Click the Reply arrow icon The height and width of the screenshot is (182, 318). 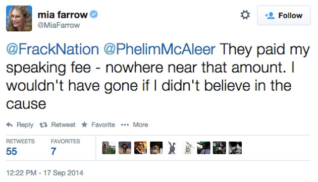10,125
